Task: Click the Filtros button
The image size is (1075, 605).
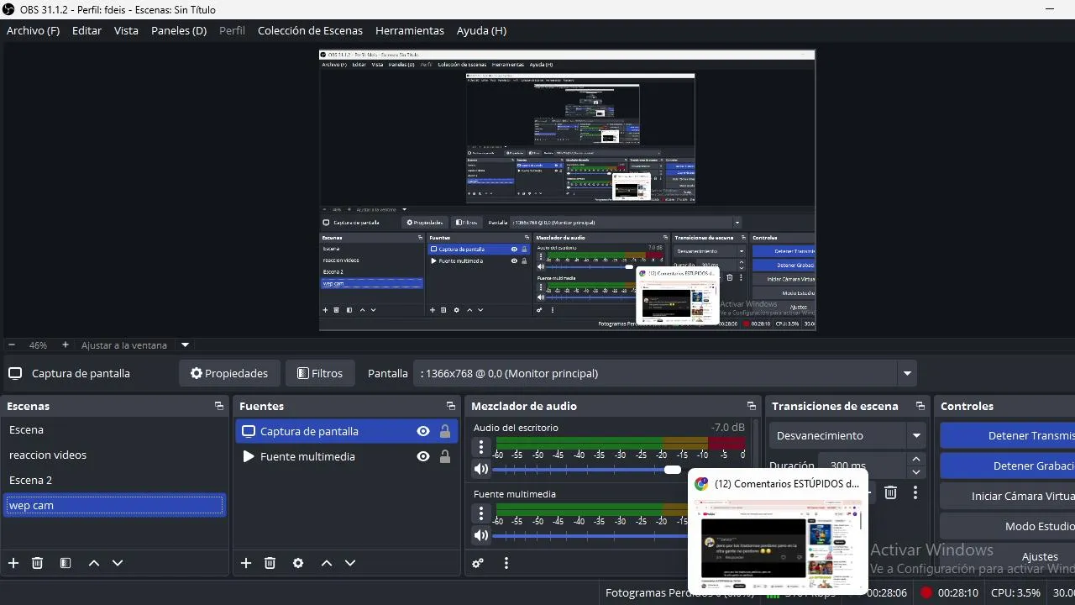Action: pyautogui.click(x=320, y=373)
